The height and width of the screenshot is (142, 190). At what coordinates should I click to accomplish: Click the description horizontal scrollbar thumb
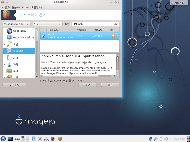pos(70,76)
